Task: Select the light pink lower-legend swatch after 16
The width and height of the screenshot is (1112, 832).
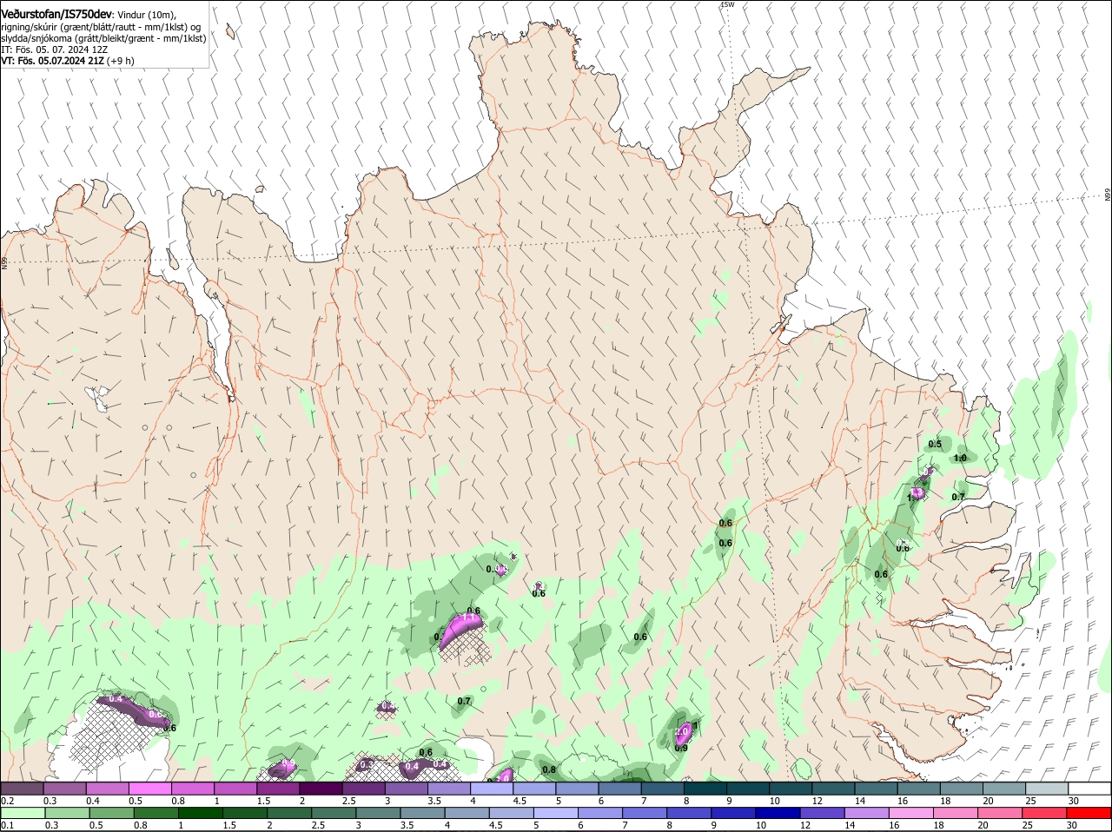Action: tap(911, 813)
